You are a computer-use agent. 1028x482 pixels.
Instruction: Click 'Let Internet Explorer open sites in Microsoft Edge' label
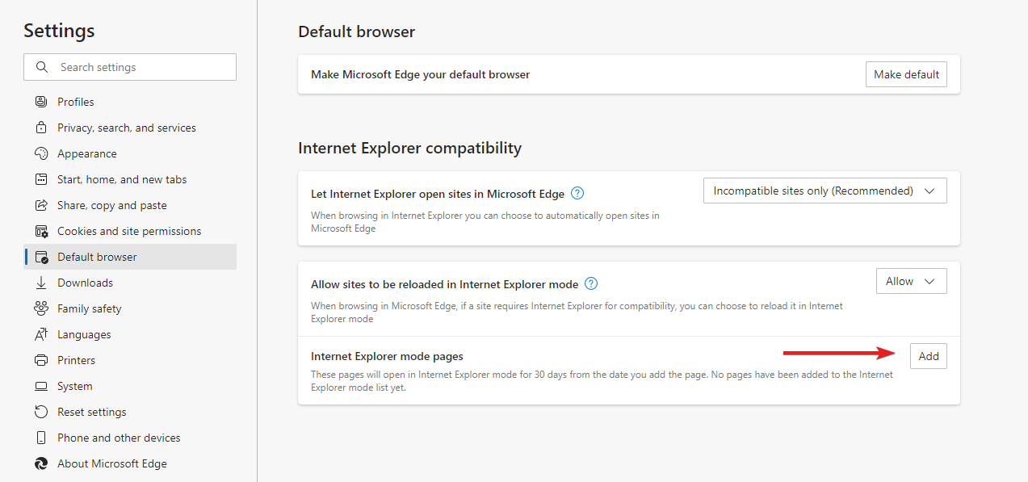coord(436,194)
